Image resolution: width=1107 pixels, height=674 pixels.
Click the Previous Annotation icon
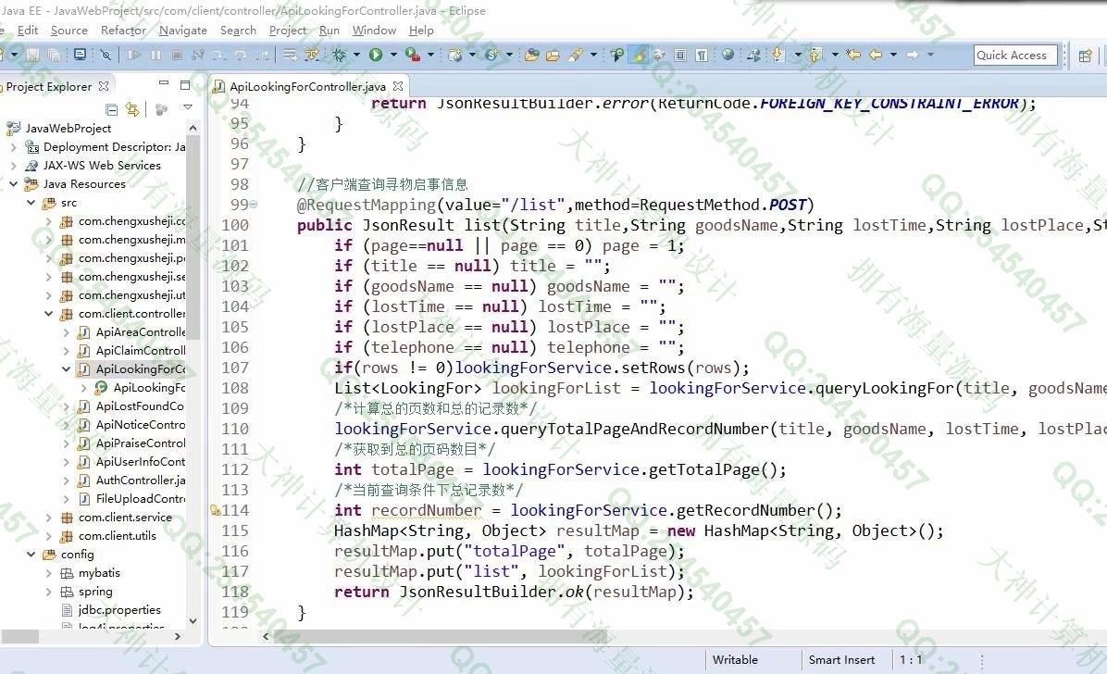816,56
